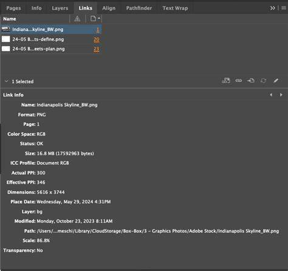This screenshot has width=288, height=271.
Task: Open the Text Wrap tab
Action: click(175, 8)
